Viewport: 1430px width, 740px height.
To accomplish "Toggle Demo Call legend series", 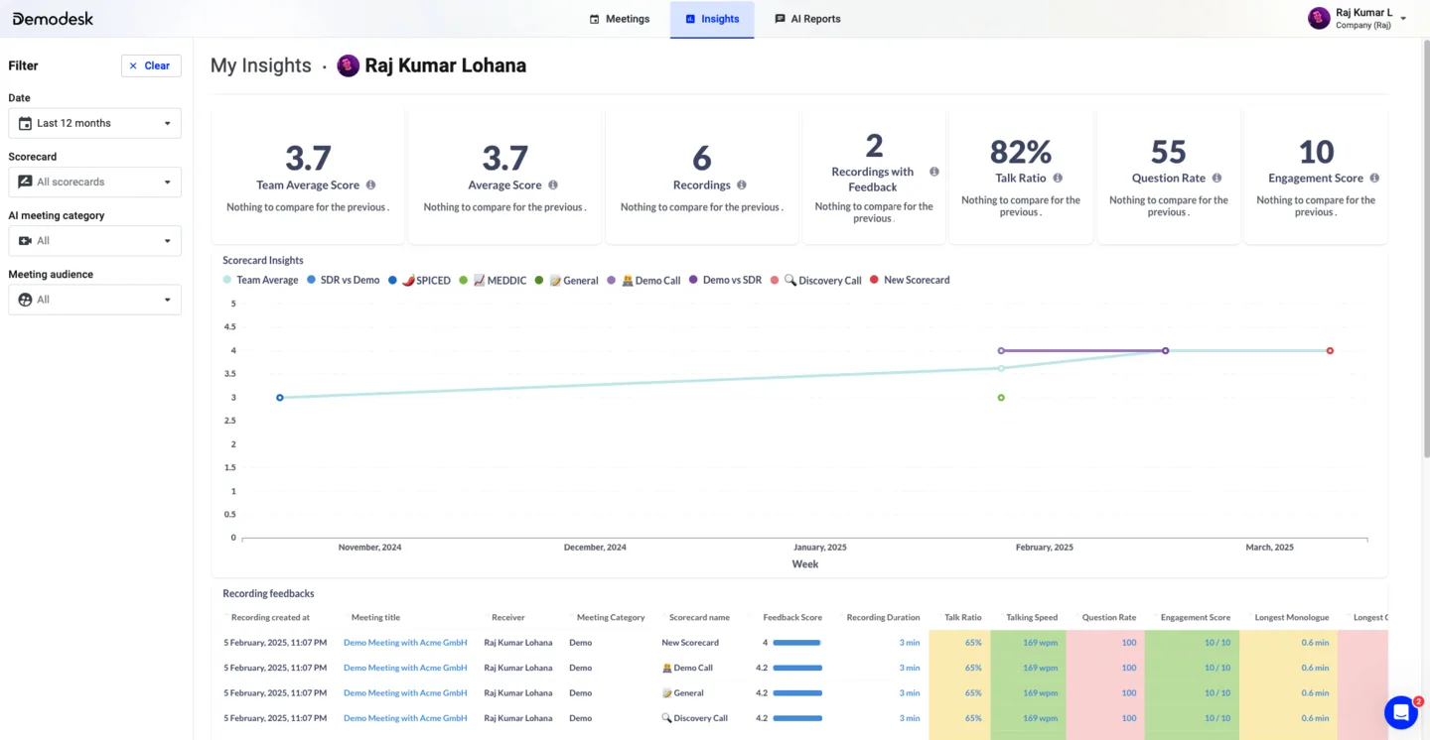I will coord(643,280).
